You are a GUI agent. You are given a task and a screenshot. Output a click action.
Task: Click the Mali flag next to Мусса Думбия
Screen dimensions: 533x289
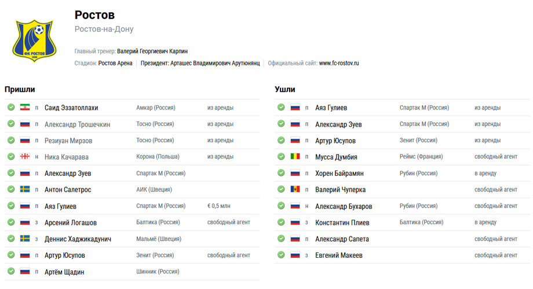click(x=295, y=157)
